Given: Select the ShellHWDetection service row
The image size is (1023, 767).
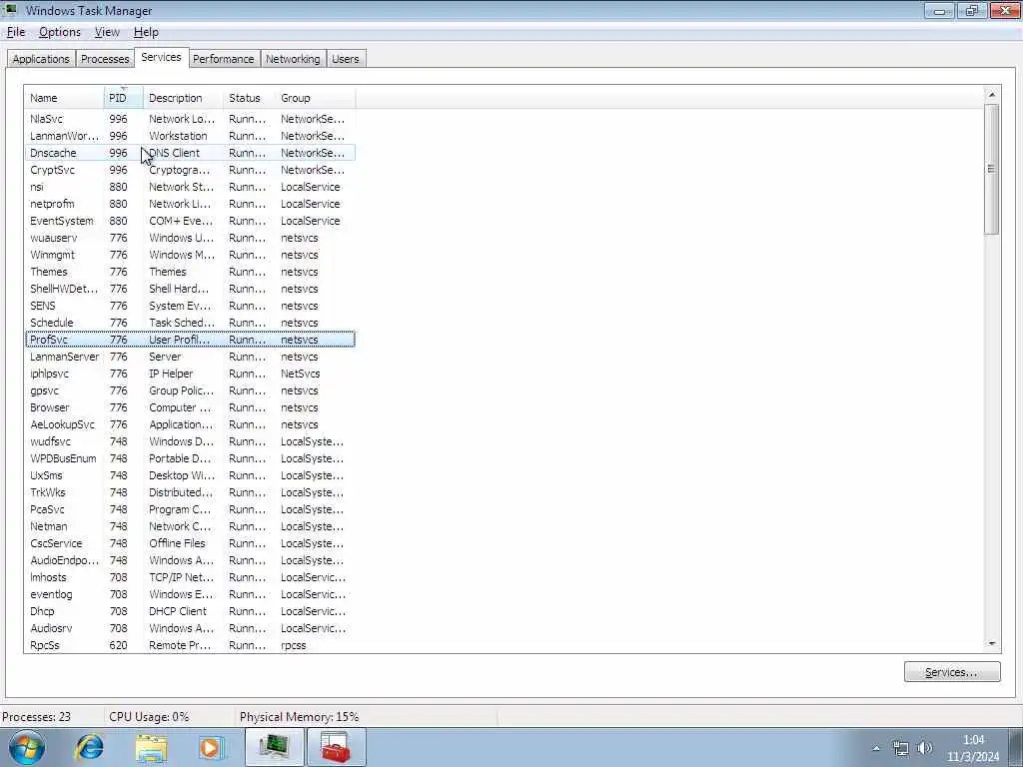Looking at the screenshot, I should [x=190, y=289].
